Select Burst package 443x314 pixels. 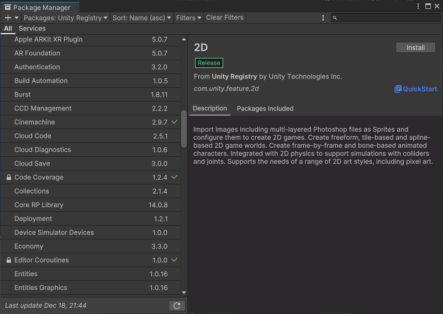(x=91, y=94)
